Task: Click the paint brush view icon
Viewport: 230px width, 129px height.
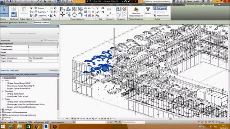Action: click(x=97, y=12)
